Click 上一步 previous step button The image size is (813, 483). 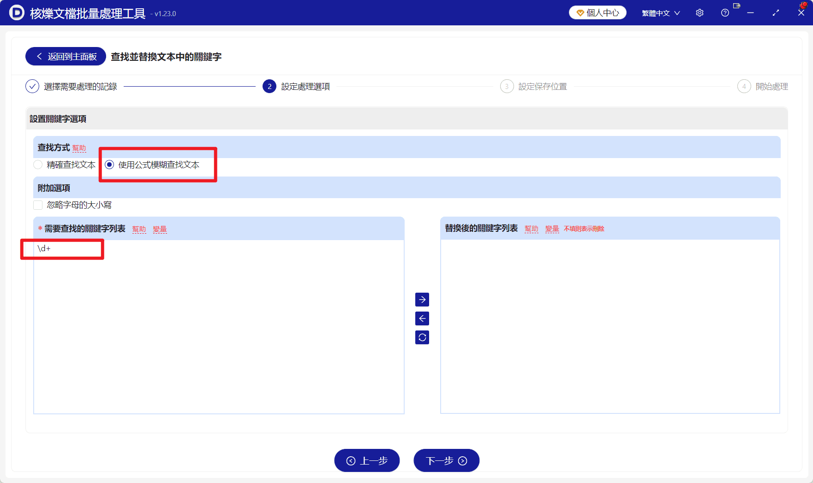click(x=367, y=460)
